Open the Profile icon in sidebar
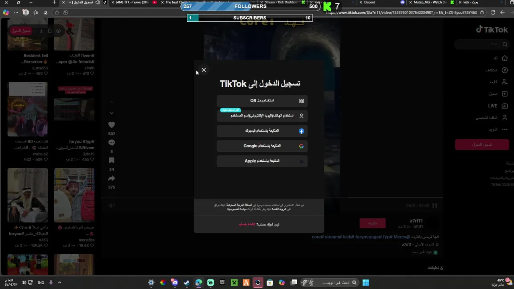 505,118
